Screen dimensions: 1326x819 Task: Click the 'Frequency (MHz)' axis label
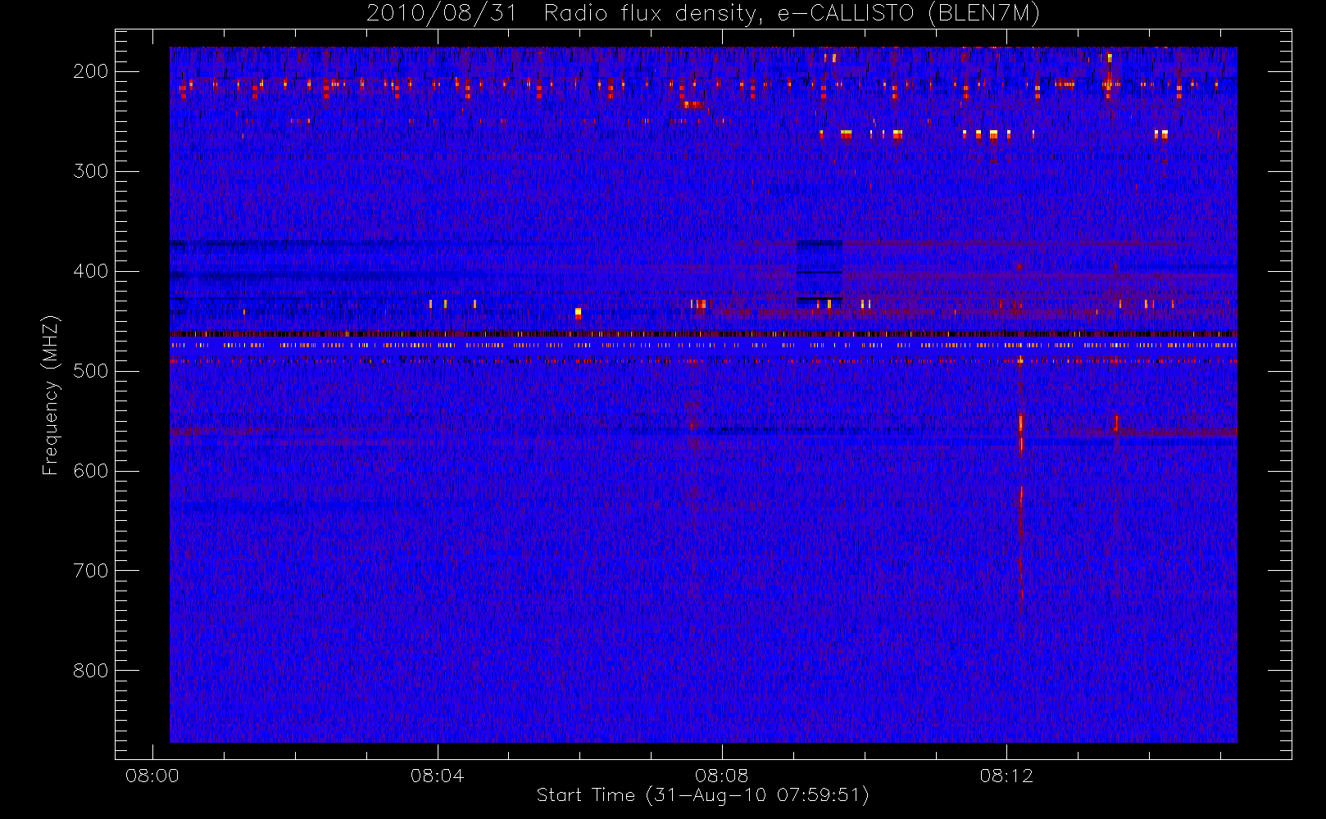click(x=51, y=395)
